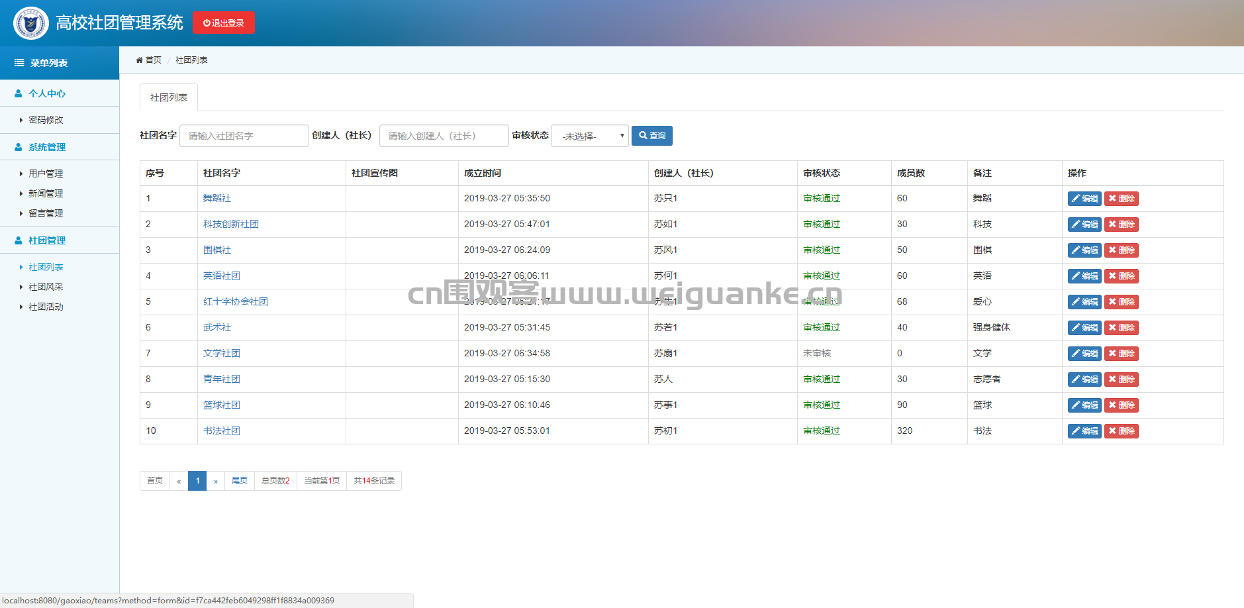Open the 篮球社团 club link
Viewport: 1244px width, 608px height.
tap(222, 405)
